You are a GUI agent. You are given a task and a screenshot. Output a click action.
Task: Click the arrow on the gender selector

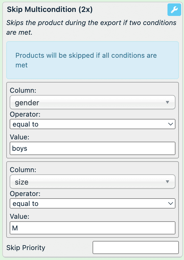coord(167,102)
